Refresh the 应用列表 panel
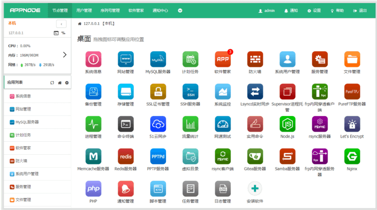Screen dimensions: 377x210 coord(52,83)
